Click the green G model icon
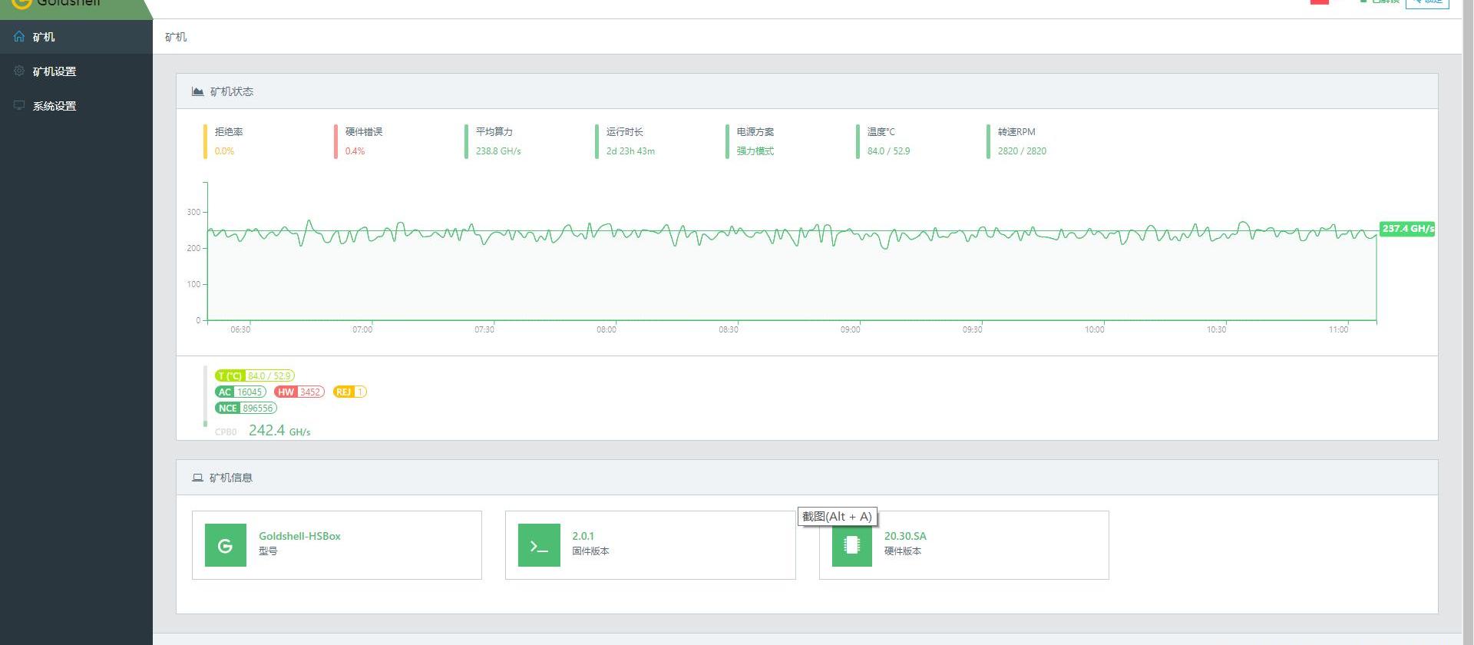Viewport: 1474px width, 645px height. point(225,545)
